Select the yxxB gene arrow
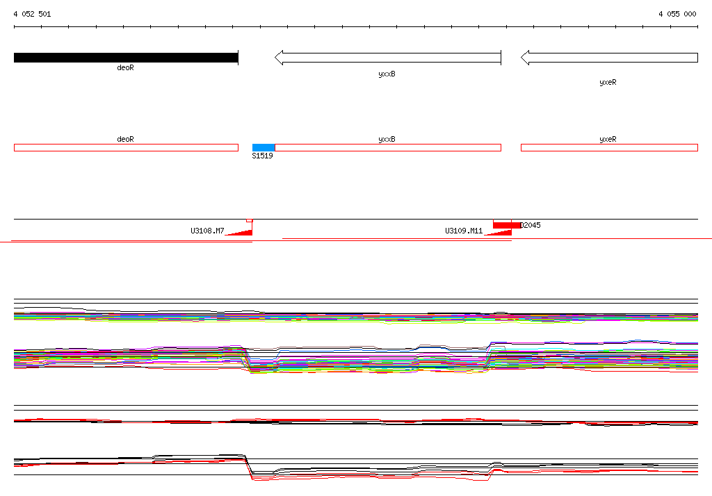The height and width of the screenshot is (496, 712). click(388, 58)
